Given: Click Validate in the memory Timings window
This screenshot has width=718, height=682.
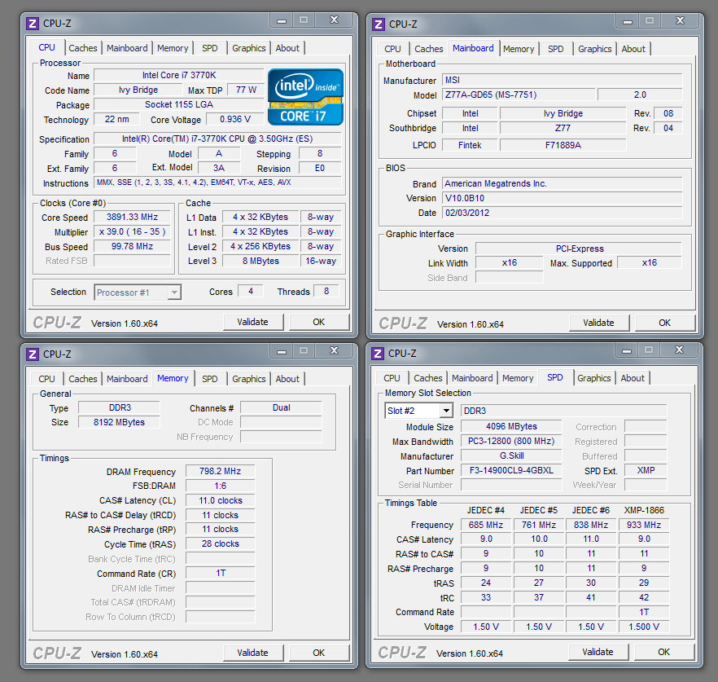Looking at the screenshot, I should click(252, 653).
